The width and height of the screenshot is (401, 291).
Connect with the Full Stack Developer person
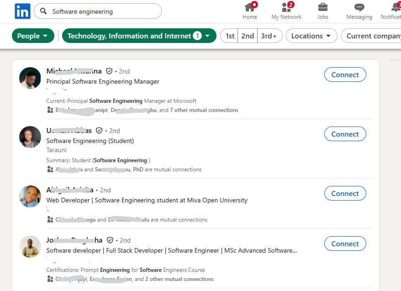pos(345,243)
